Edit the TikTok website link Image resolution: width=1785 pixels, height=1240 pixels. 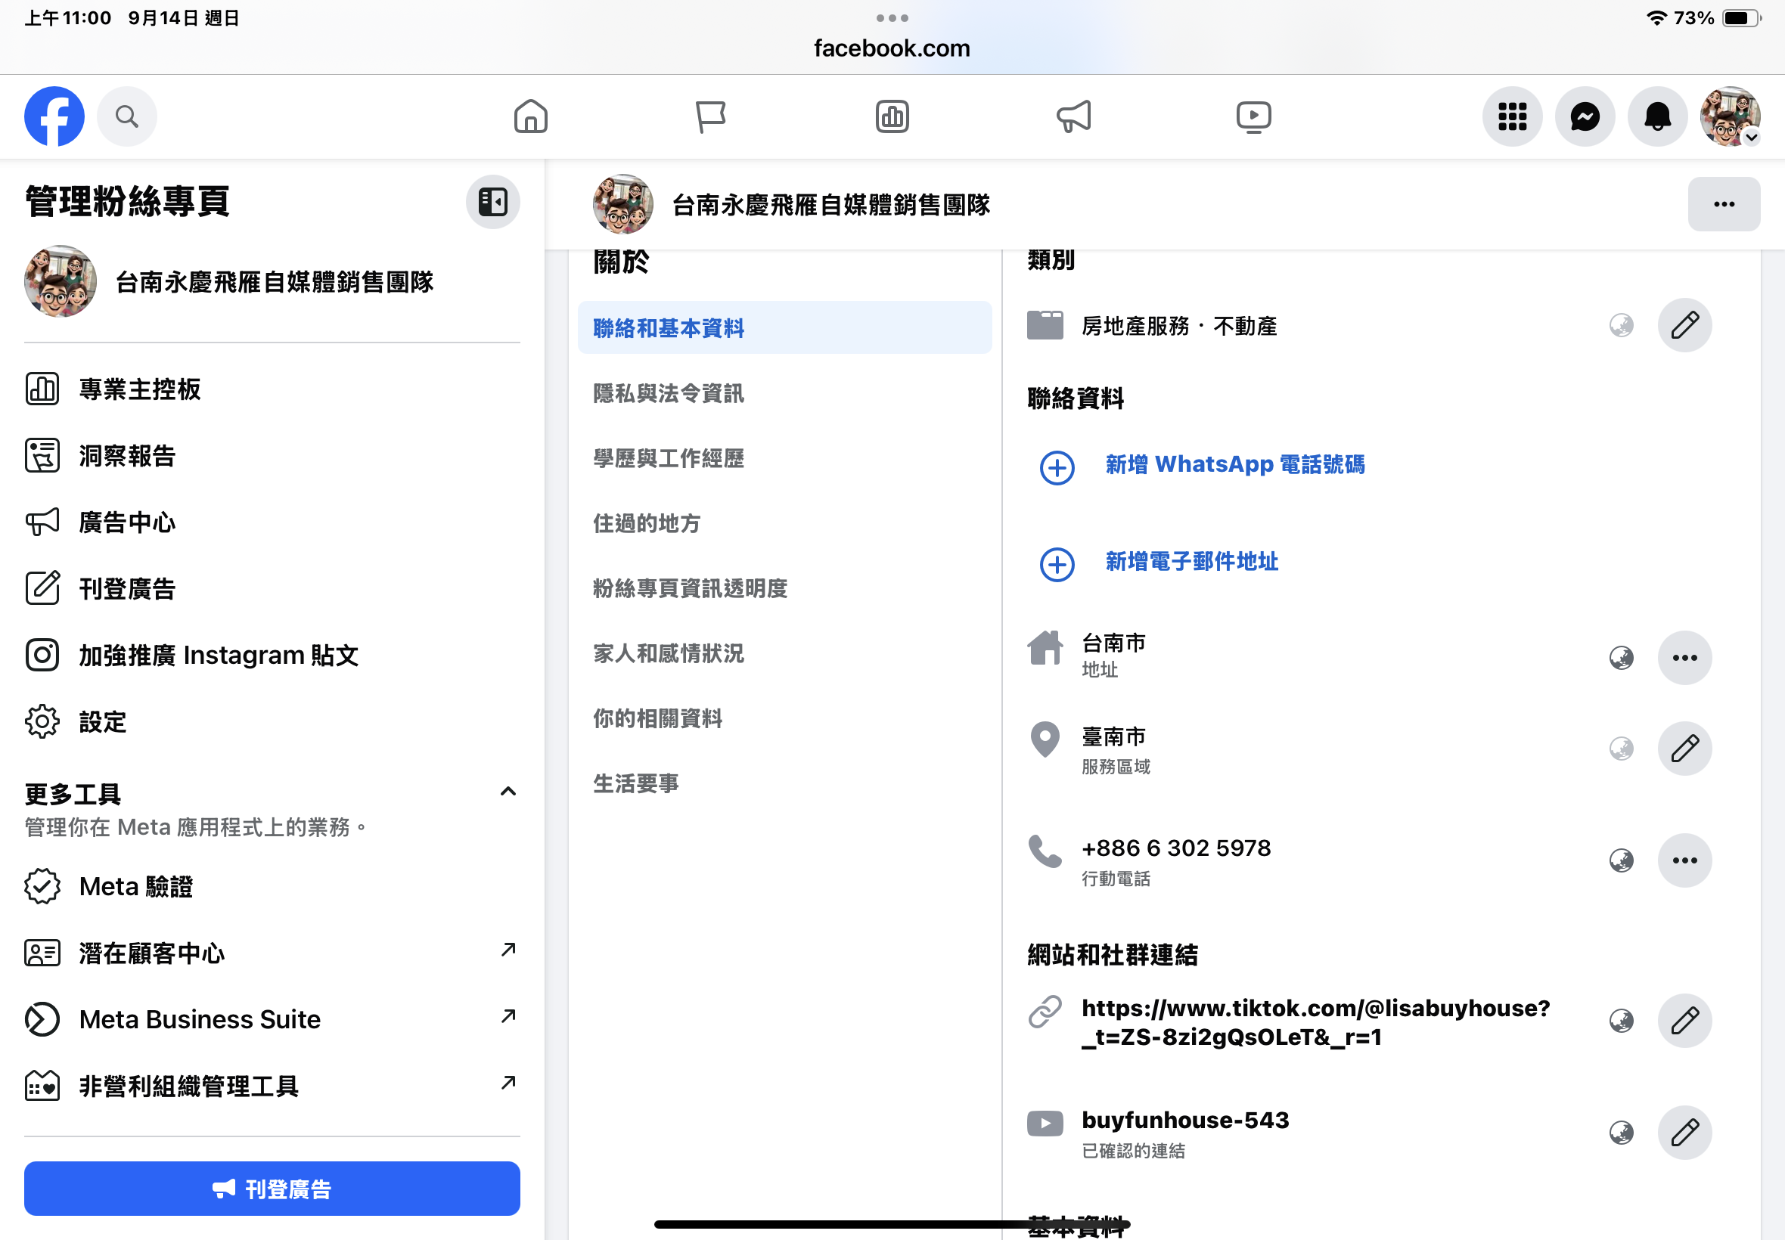click(1684, 1020)
